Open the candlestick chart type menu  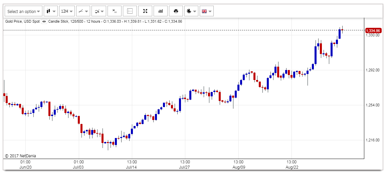[51, 11]
